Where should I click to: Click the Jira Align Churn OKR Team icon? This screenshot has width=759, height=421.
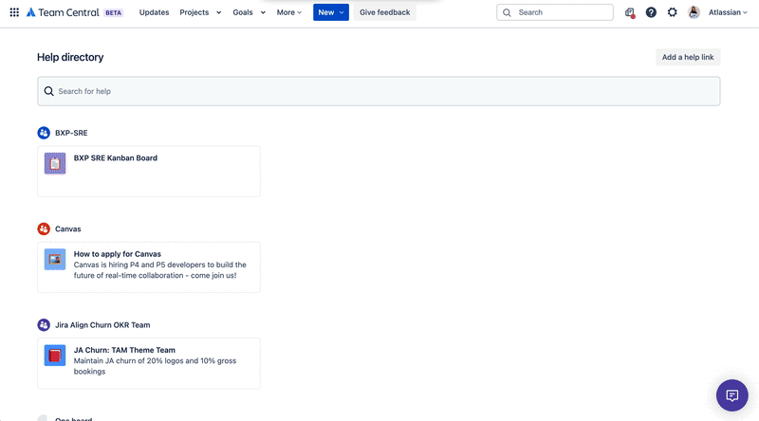44,324
